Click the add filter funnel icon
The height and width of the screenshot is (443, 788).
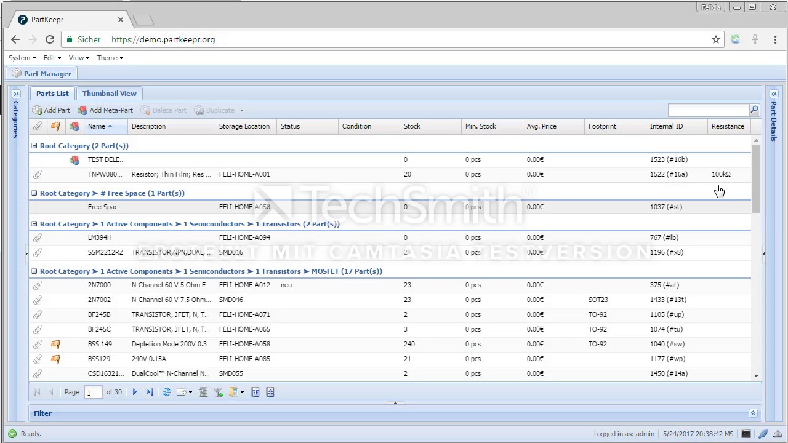point(219,392)
